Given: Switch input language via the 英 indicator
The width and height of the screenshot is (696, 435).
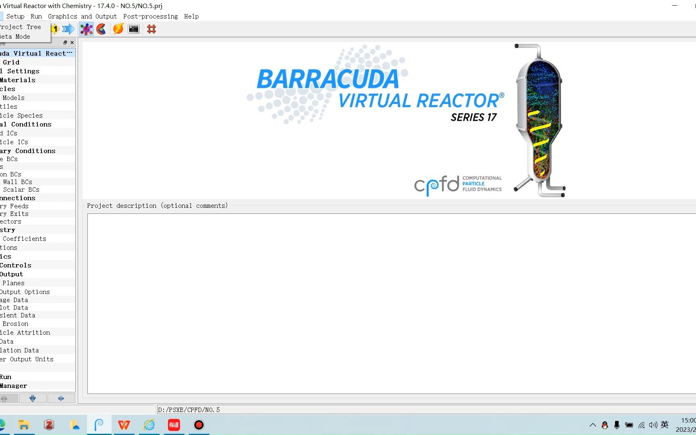Looking at the screenshot, I should tap(665, 425).
